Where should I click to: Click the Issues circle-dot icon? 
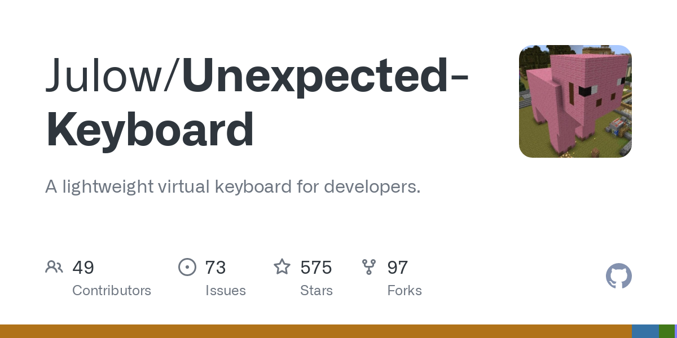point(187,267)
